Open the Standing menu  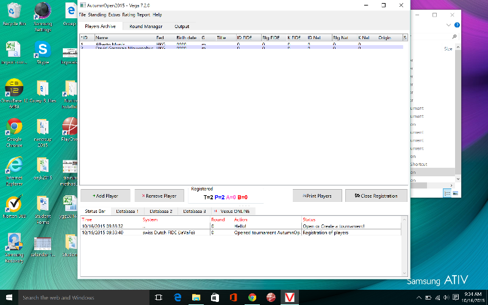pyautogui.click(x=97, y=14)
